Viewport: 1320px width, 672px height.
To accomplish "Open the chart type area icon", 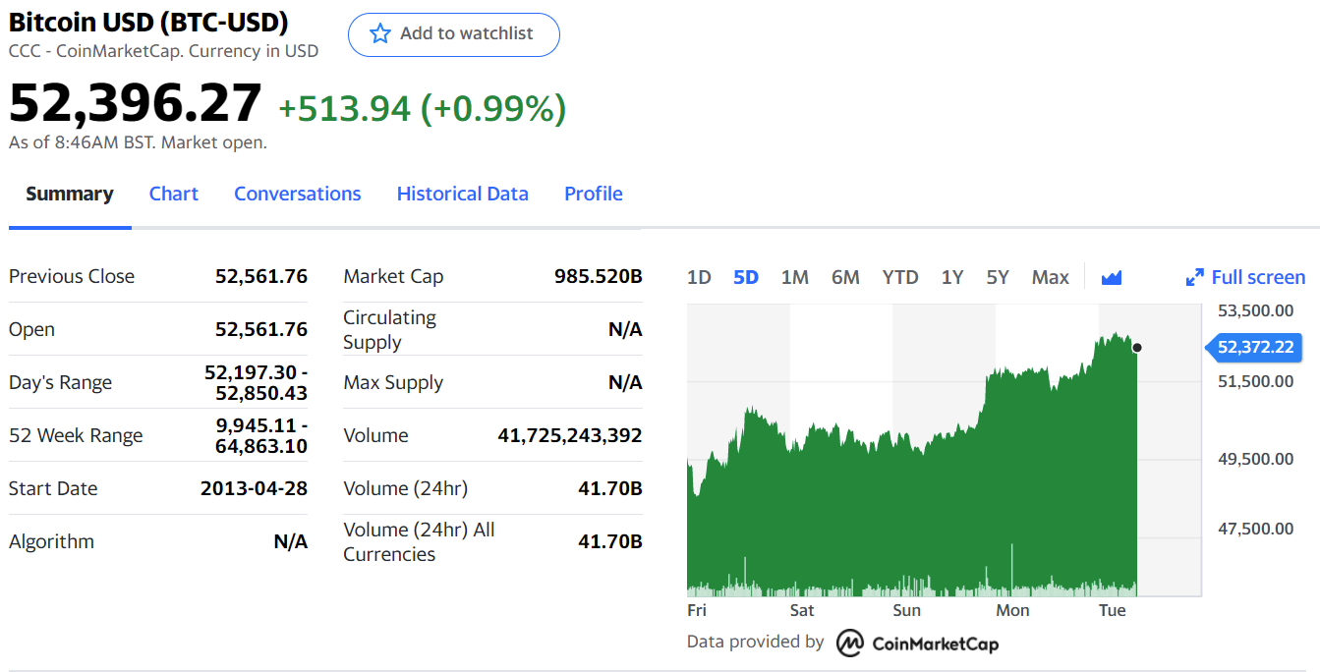I will pos(1112,278).
